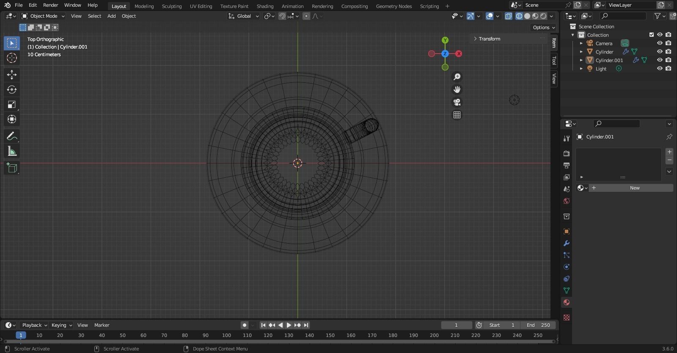Image resolution: width=677 pixels, height=353 pixels.
Task: Open the Object Mode dropdown
Action: click(43, 16)
